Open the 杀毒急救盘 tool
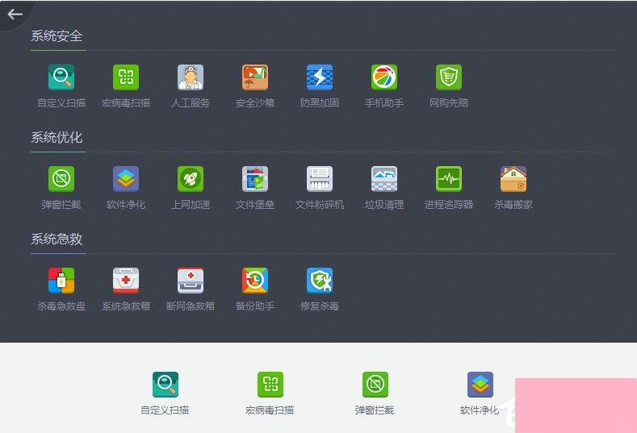637x433 pixels. click(61, 281)
